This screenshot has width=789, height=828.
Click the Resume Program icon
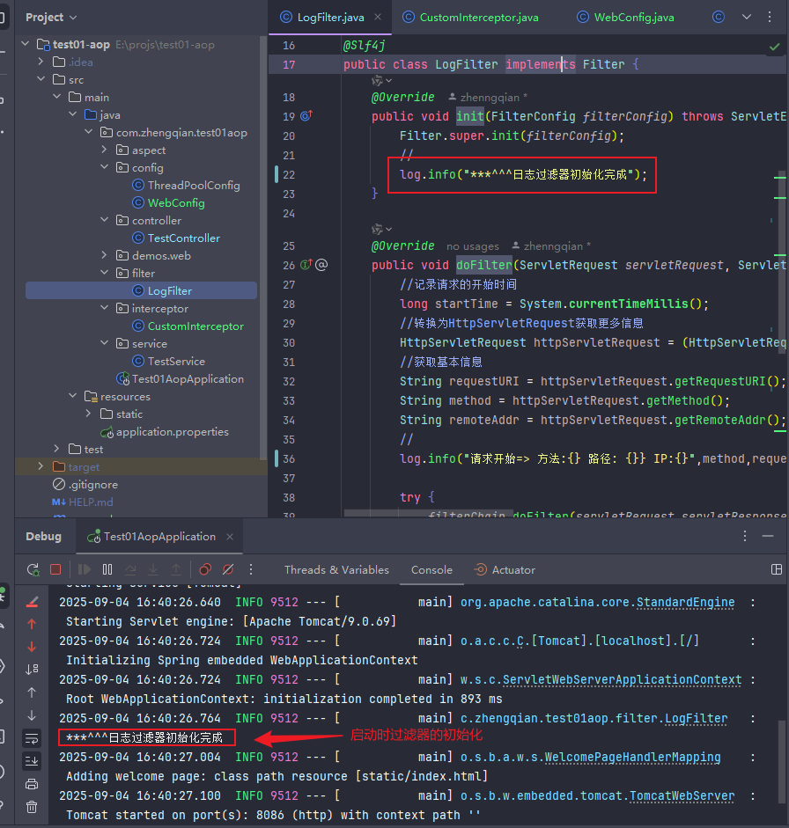(x=85, y=569)
